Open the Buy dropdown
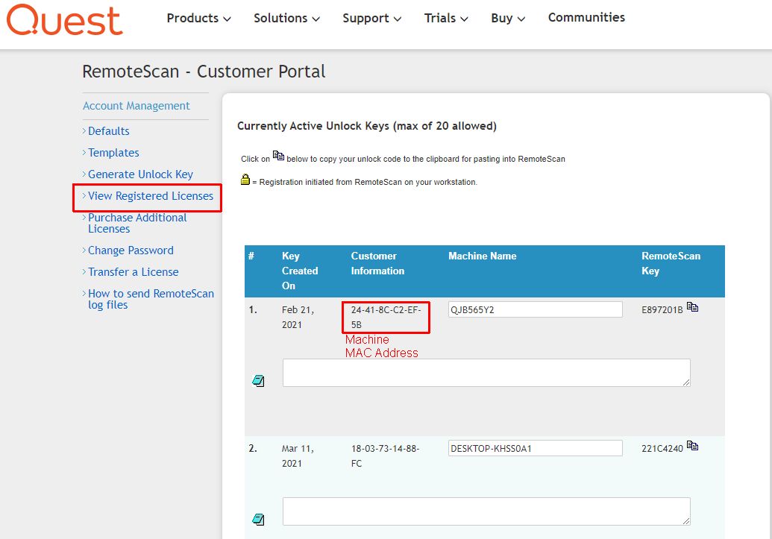772x539 pixels. tap(506, 17)
